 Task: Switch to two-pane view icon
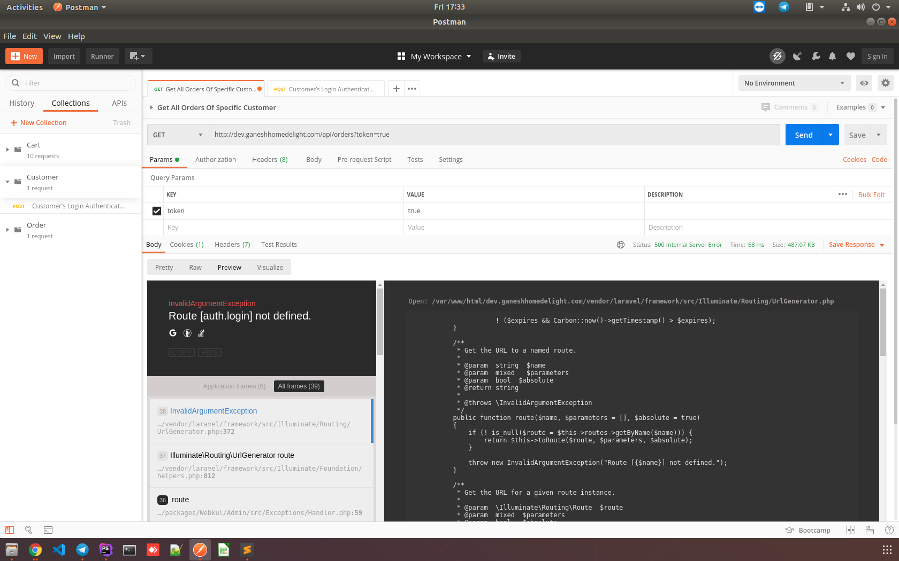[x=850, y=530]
